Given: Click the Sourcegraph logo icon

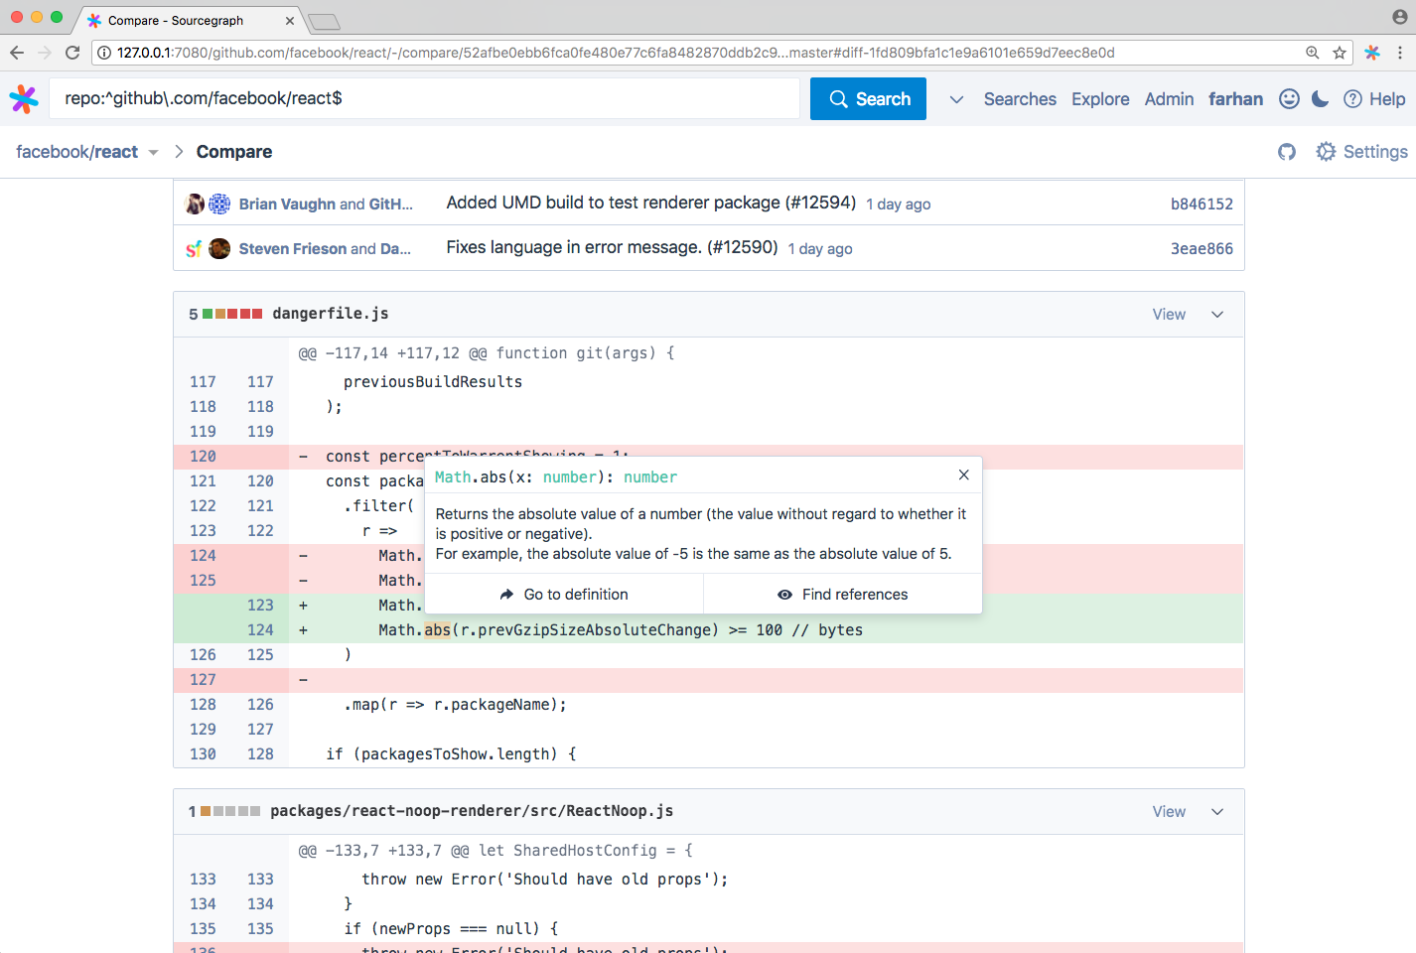Looking at the screenshot, I should point(23,98).
